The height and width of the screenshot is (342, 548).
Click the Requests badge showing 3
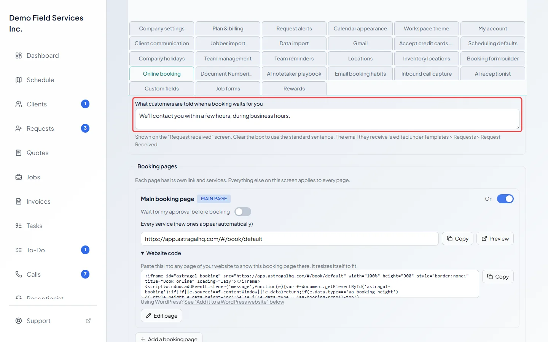point(85,128)
